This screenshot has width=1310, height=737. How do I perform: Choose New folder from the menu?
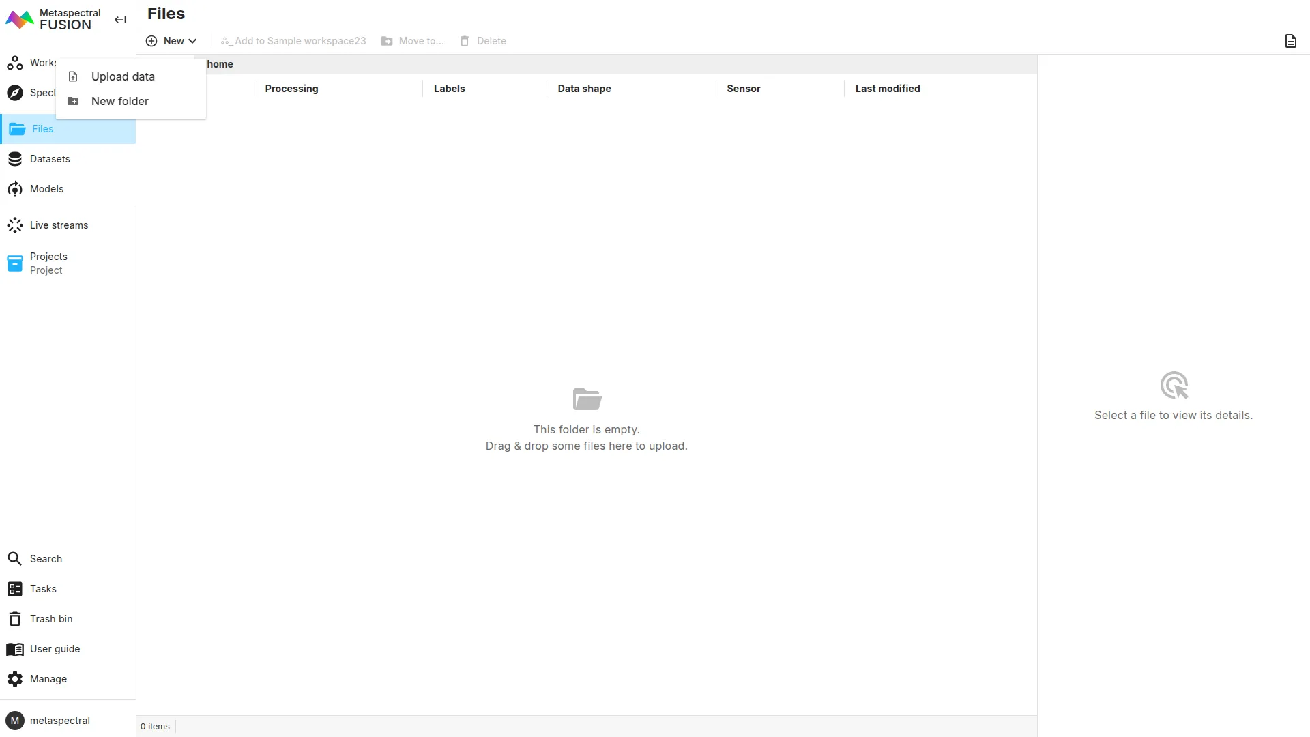coord(120,101)
